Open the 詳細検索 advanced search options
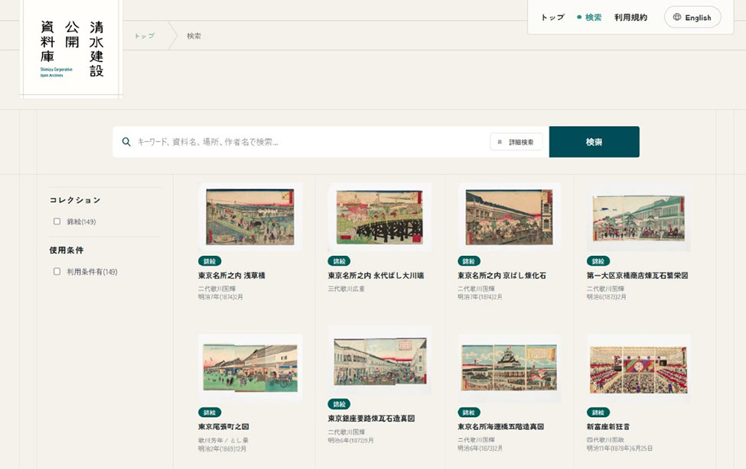Viewport: 746px width, 469px height. (x=516, y=141)
